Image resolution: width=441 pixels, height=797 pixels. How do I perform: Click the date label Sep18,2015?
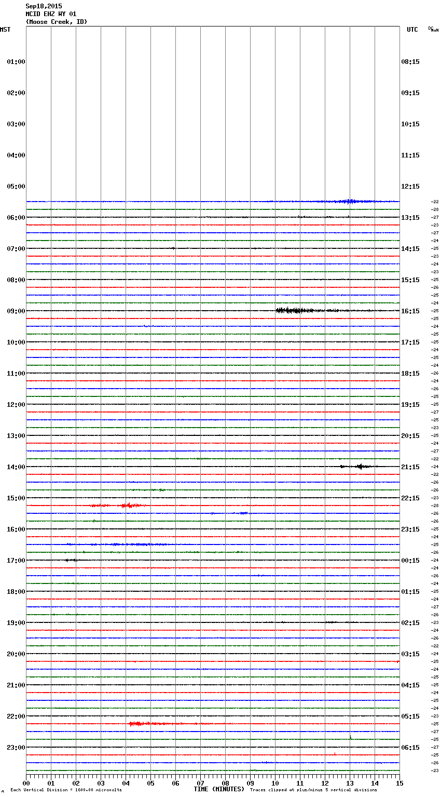coord(44,6)
